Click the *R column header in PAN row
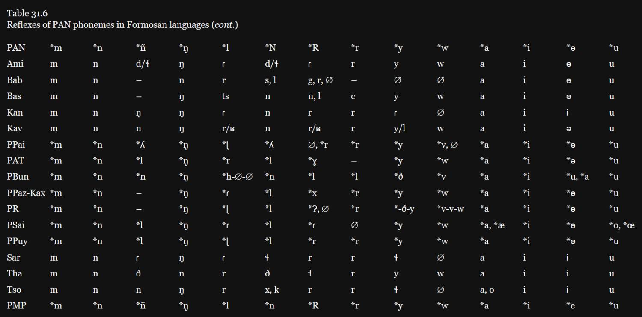 (313, 48)
